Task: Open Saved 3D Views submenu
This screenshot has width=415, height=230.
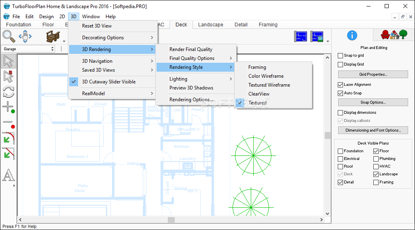Action: point(113,70)
